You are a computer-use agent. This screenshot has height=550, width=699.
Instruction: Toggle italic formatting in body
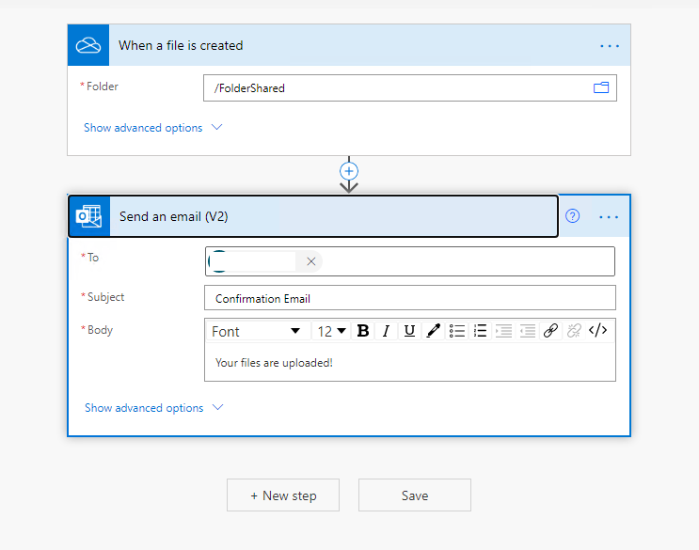(x=386, y=331)
